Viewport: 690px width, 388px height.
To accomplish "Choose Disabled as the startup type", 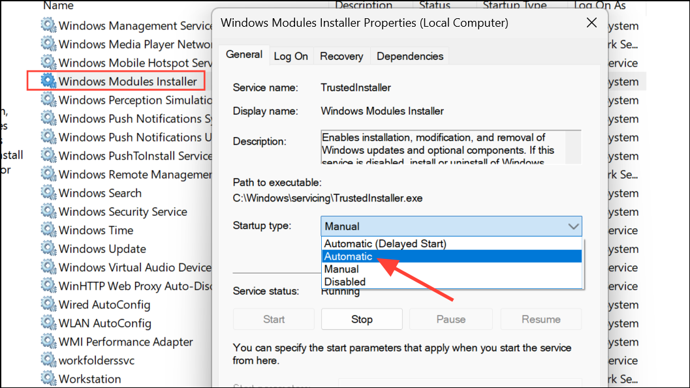I will (x=344, y=282).
